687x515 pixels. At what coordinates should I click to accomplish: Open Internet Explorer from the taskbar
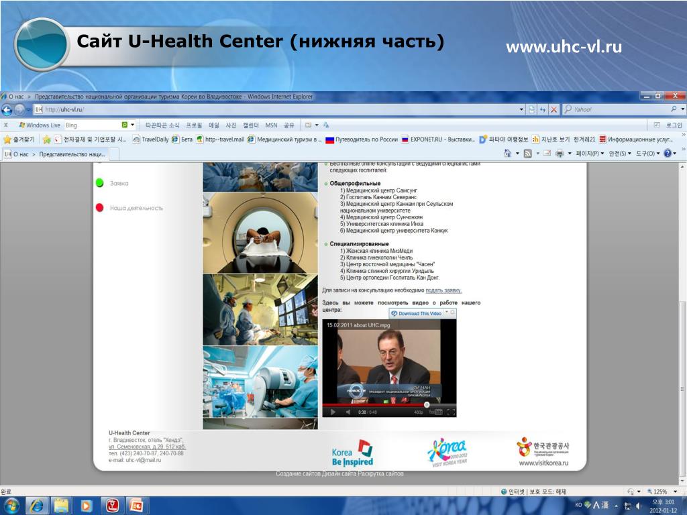pyautogui.click(x=38, y=506)
